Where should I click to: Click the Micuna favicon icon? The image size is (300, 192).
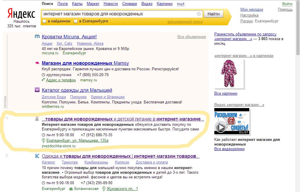tap(37, 36)
